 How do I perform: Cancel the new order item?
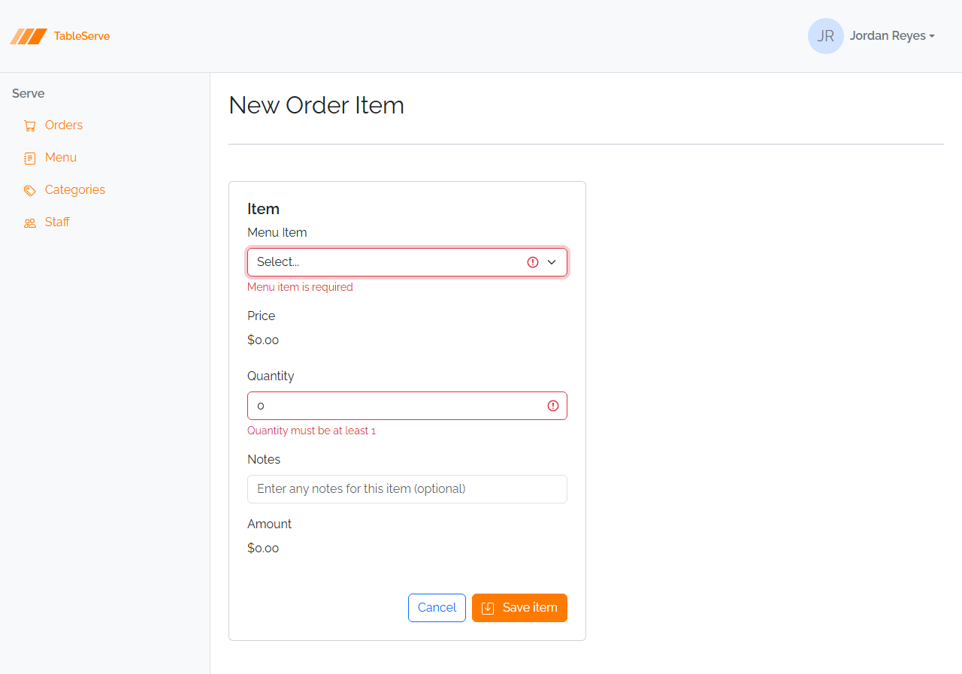(437, 608)
